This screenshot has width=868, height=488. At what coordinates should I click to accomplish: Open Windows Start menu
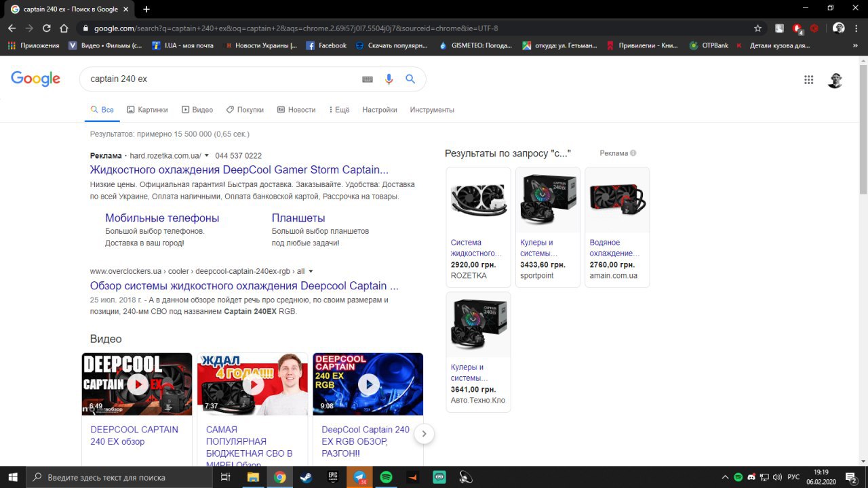[13, 477]
